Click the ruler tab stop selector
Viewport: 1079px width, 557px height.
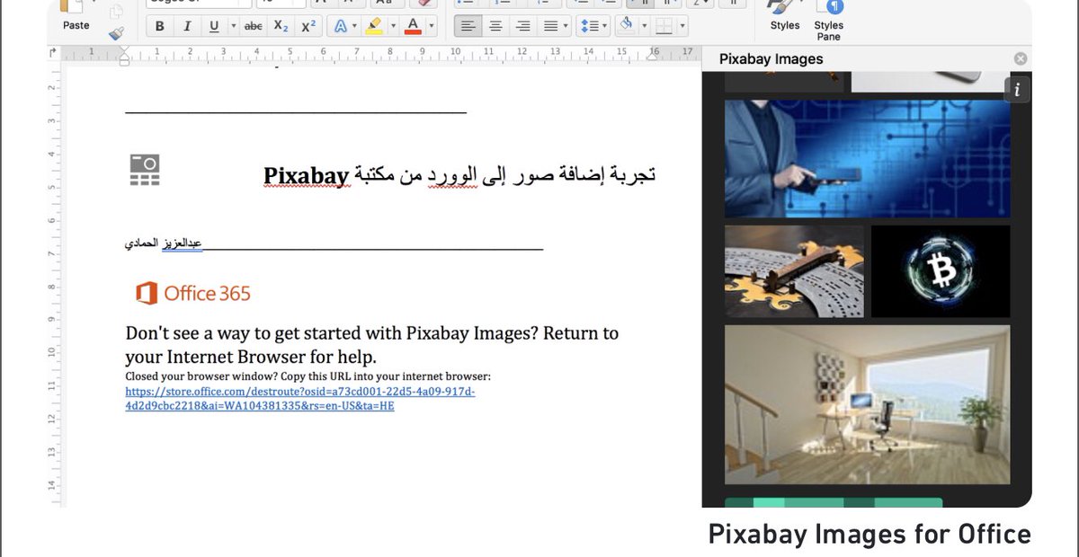[53, 53]
